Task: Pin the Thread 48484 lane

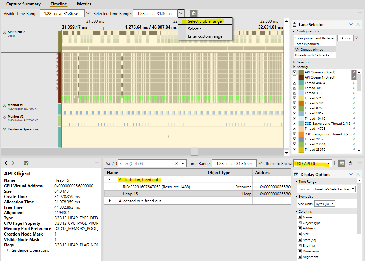Action: click(x=354, y=83)
